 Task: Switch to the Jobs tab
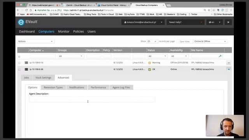pos(26,78)
